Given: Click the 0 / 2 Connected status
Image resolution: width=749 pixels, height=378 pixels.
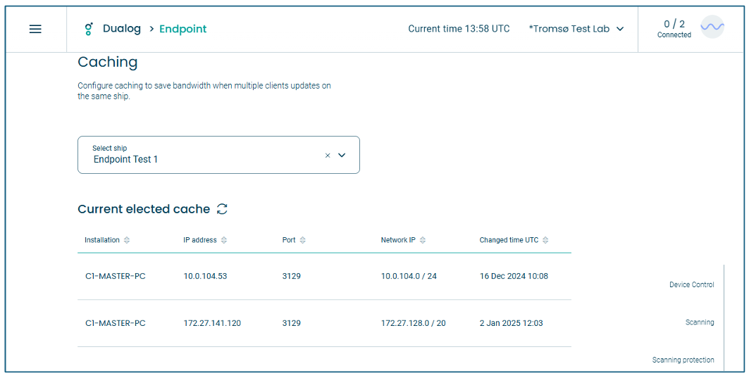Looking at the screenshot, I should pyautogui.click(x=674, y=29).
